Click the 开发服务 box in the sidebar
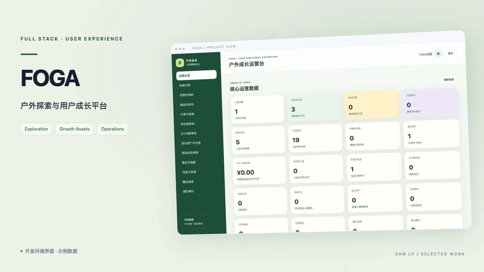 201,221
